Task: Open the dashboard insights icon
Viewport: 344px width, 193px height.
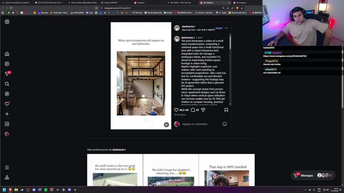Action: 7,124
